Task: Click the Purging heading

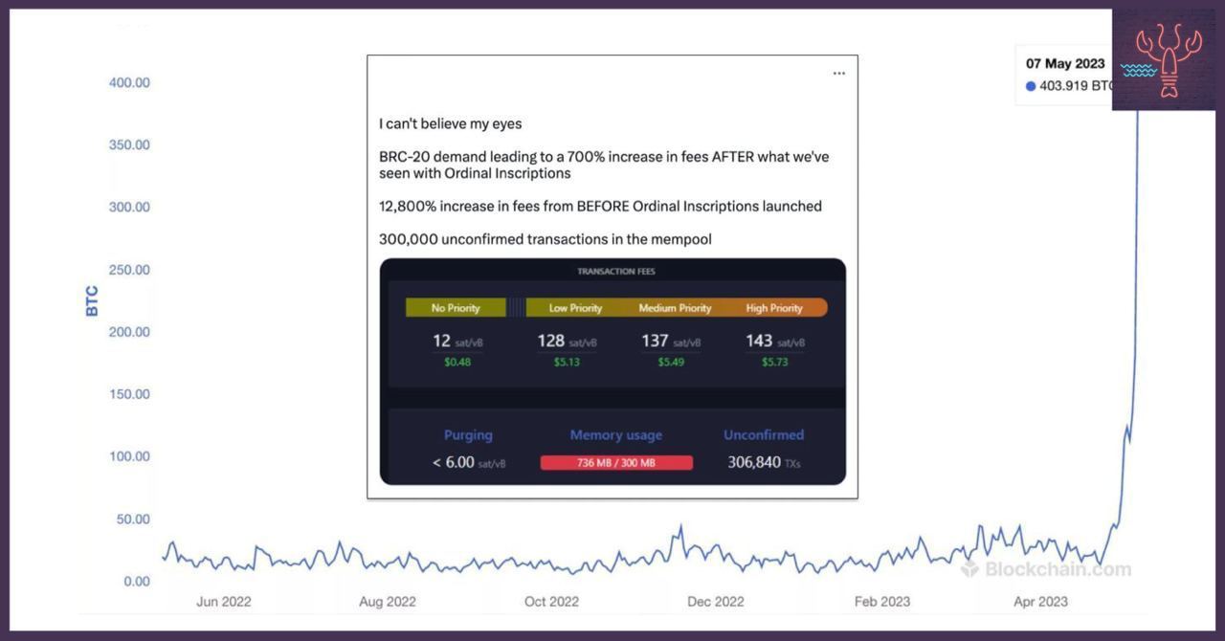Action: click(468, 435)
